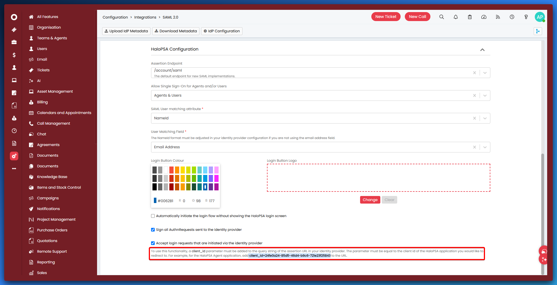Click the dashboard gauge icon
557x285 pixels.
coord(484,17)
